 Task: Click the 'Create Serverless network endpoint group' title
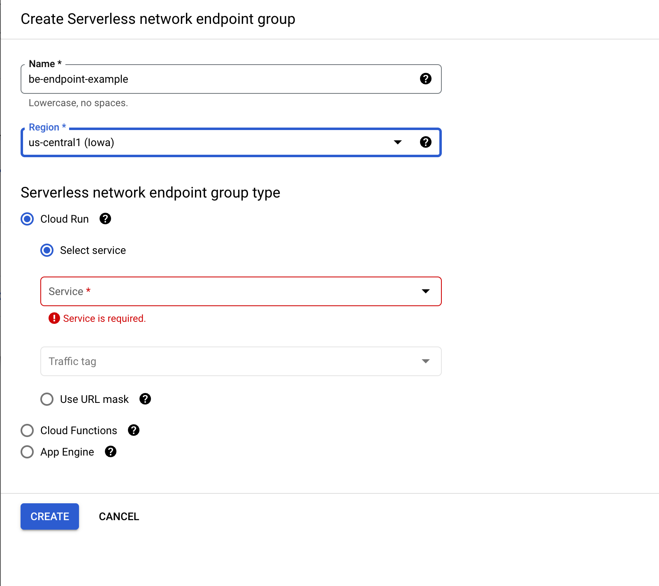click(158, 19)
